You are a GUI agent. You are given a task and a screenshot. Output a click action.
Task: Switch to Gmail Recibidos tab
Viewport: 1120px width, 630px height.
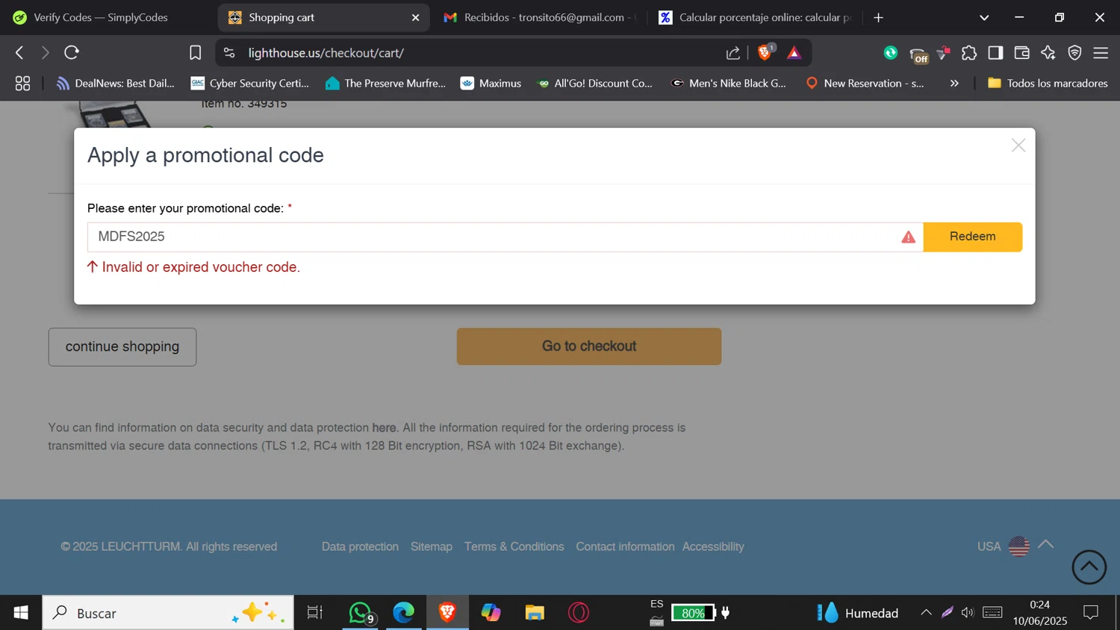pos(538,17)
